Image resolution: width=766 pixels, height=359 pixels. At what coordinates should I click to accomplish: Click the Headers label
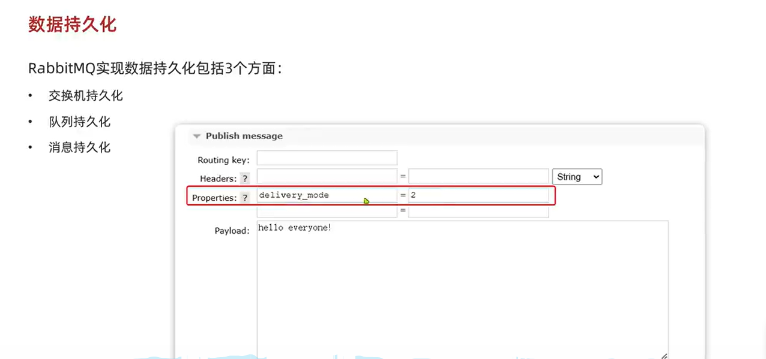click(219, 179)
